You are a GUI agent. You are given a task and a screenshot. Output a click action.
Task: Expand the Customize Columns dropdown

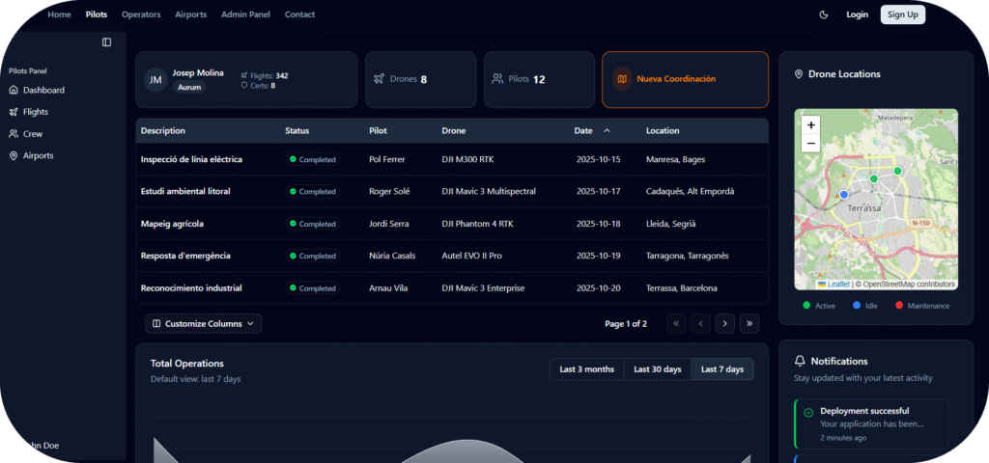pyautogui.click(x=203, y=324)
